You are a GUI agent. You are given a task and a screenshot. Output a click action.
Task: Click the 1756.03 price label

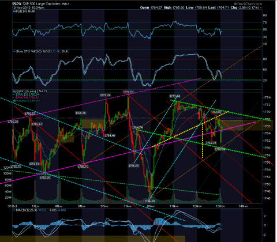pos(134,165)
